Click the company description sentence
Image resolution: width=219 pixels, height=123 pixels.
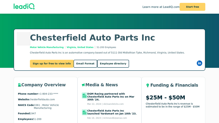point(107,52)
